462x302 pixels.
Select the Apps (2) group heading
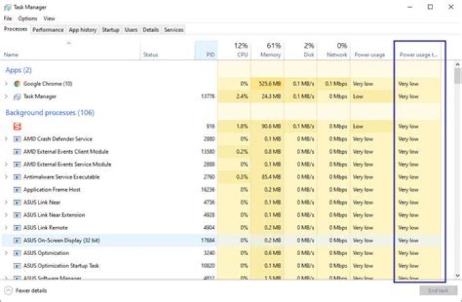(19, 70)
